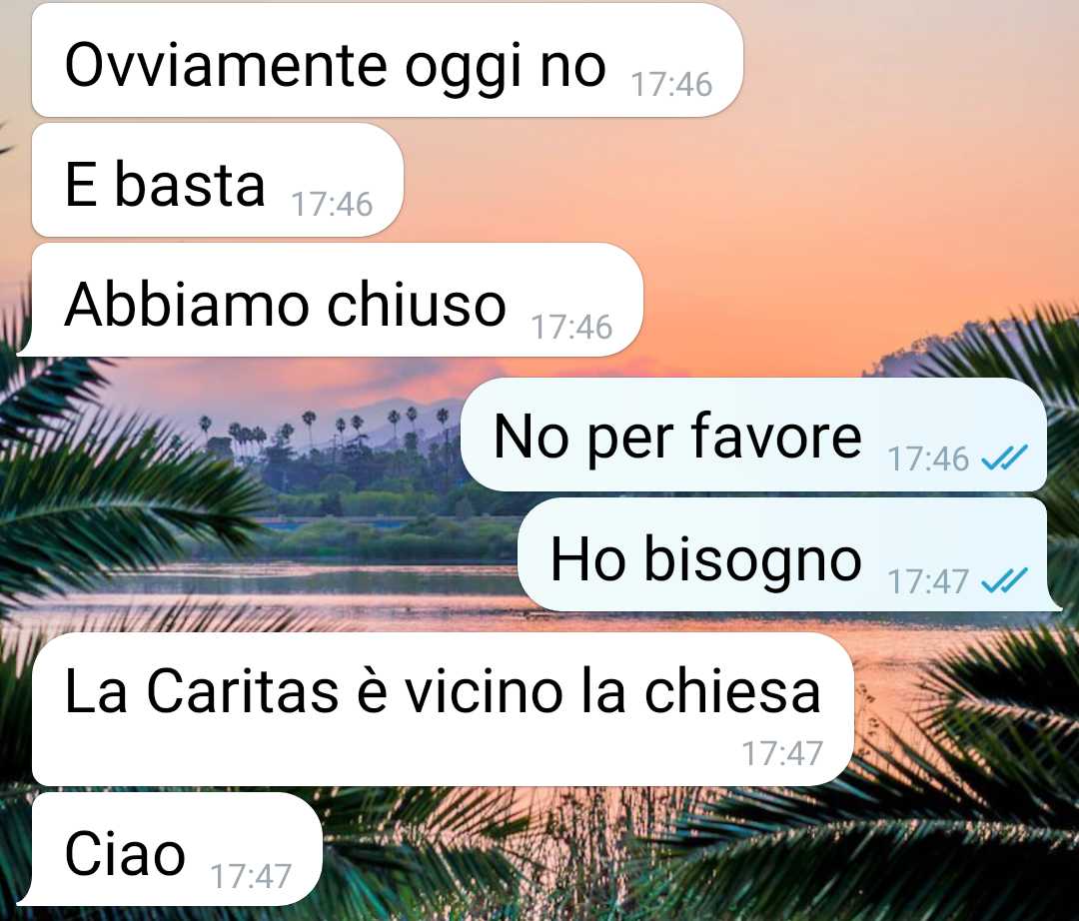The width and height of the screenshot is (1079, 921).
Task: Click the word 'Caritas' in the message
Action: 243,691
